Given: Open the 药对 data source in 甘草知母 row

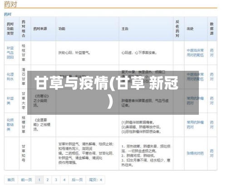Looking at the screenshot, I should click(212, 153).
